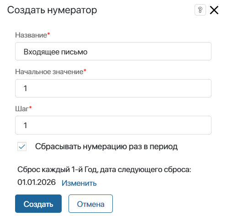Click the Шаг field label
227x216 pixels.
point(22,109)
